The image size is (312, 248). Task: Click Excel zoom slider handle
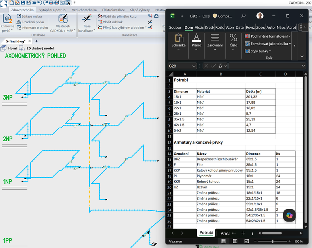pos(272,241)
